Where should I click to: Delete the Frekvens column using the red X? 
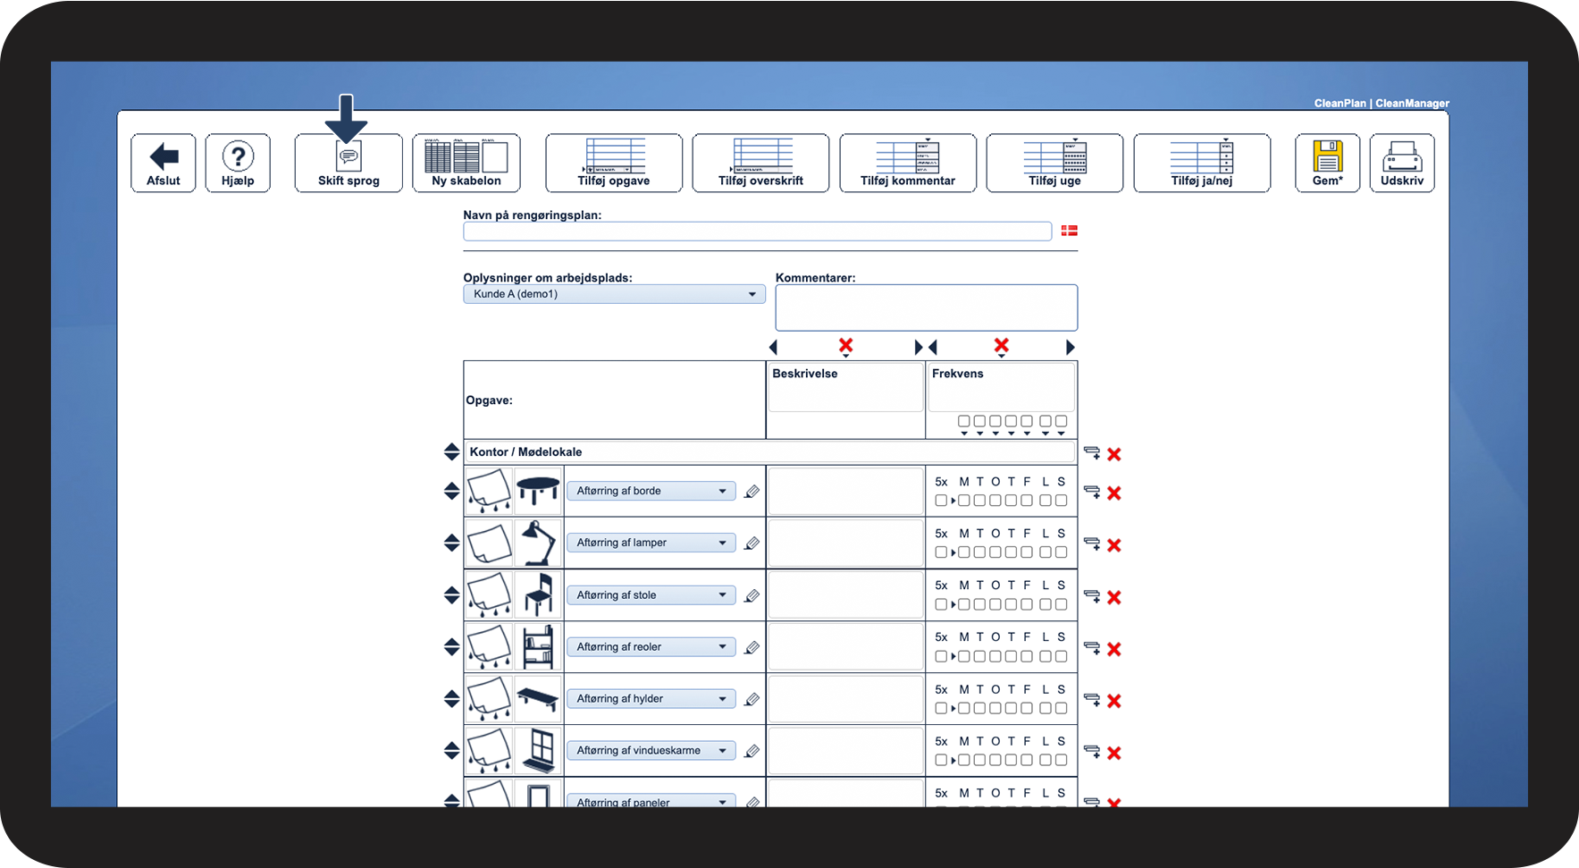click(x=1002, y=345)
